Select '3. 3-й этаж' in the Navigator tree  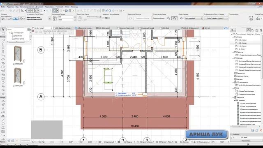coord(242,40)
